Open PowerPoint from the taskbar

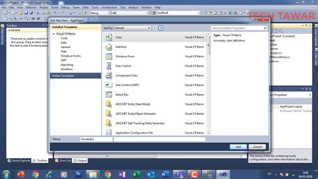tap(20, 174)
